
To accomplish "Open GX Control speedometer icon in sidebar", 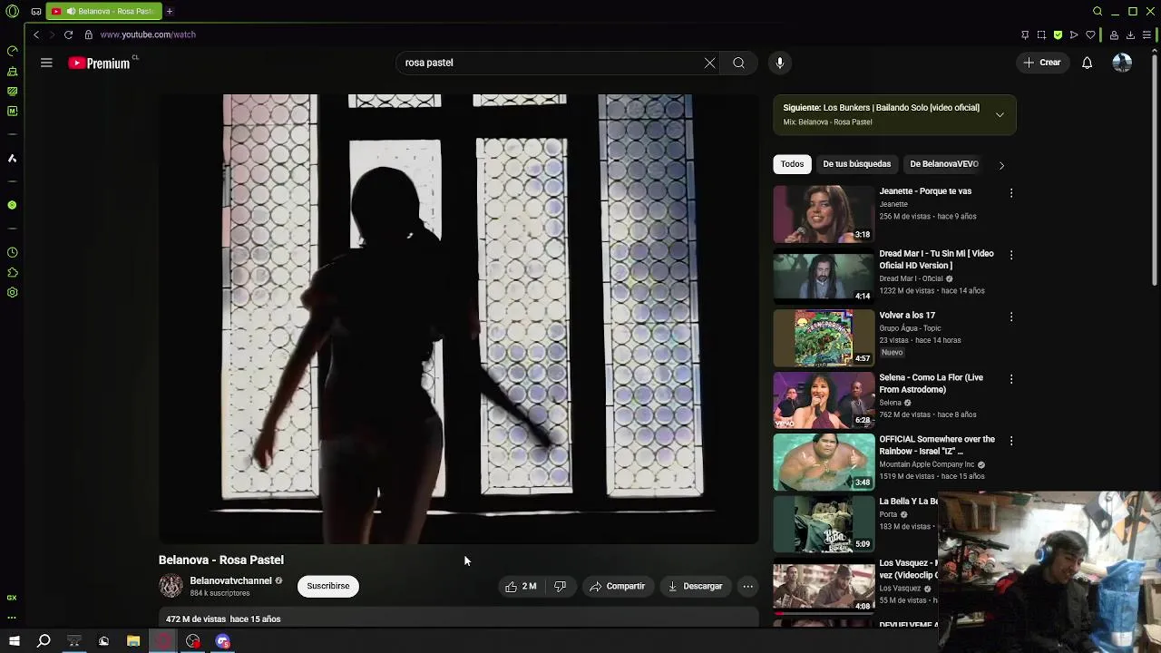I will 12,51.
